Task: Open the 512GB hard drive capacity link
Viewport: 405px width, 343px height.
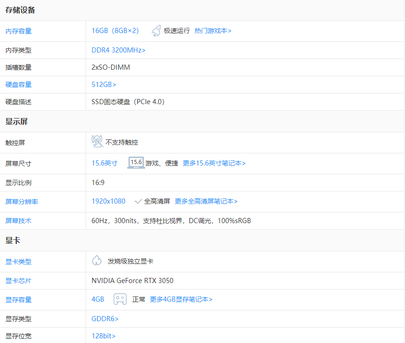Action: tap(102, 84)
